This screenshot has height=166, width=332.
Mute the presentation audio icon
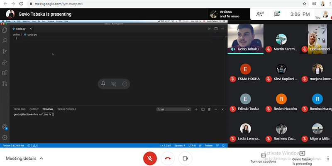(x=114, y=84)
